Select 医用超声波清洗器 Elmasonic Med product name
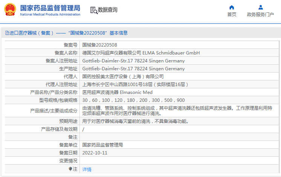Screen dimensions: 281x177 coord(118,92)
